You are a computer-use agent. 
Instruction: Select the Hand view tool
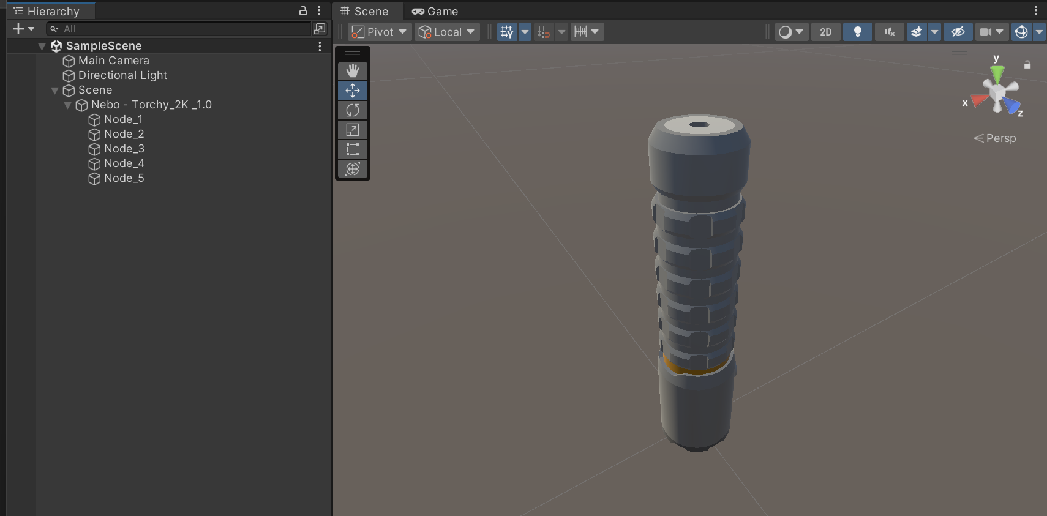pos(353,71)
